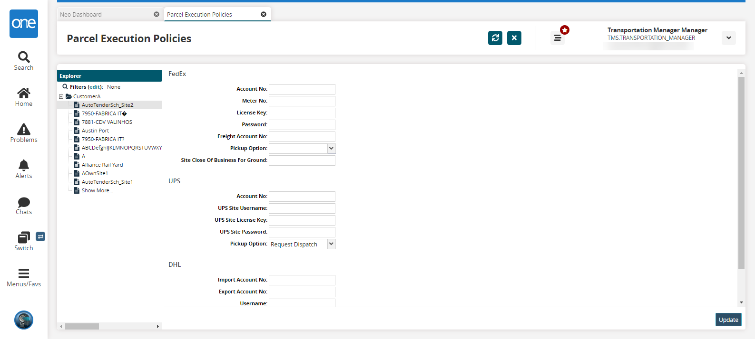This screenshot has width=755, height=339.
Task: Select site named A in tree
Action: pos(83,156)
